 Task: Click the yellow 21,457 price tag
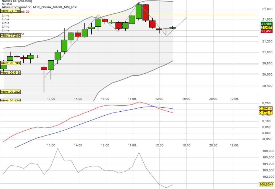tap(266, 27)
